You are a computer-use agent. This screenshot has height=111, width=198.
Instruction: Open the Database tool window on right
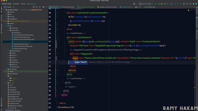197,10
